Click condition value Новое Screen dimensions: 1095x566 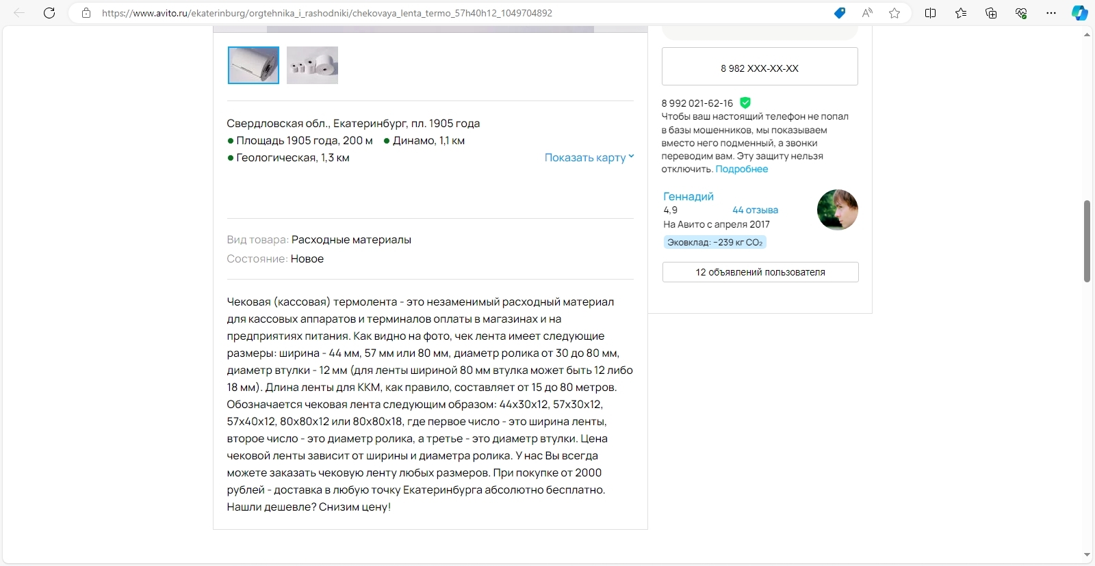pos(307,258)
